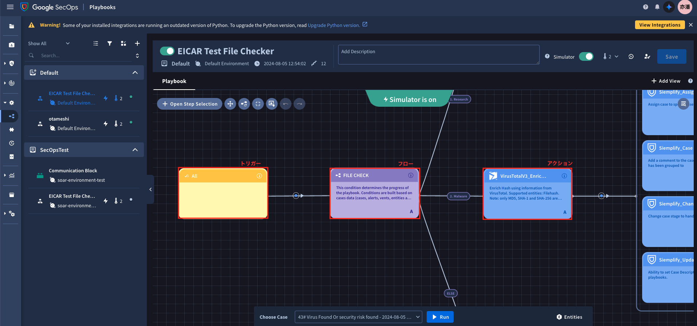Open the Show All filter dropdown

(x=49, y=43)
